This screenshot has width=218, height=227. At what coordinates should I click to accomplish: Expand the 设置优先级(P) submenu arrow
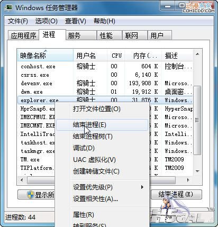click(x=142, y=187)
